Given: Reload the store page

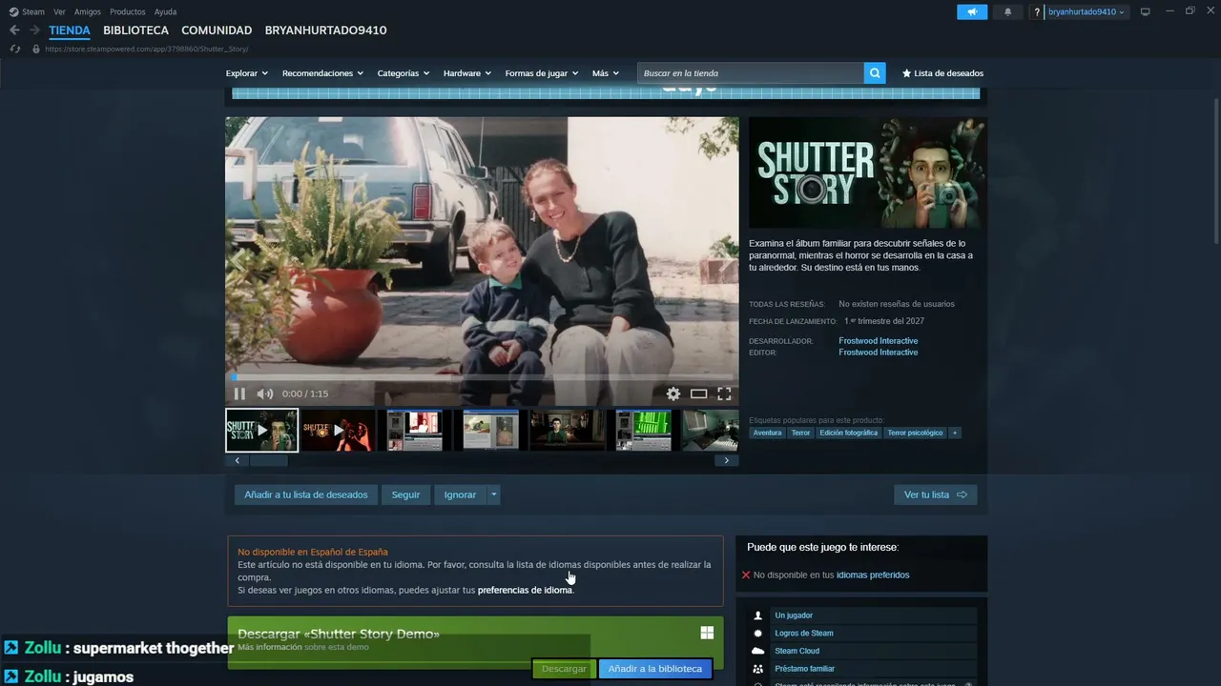Looking at the screenshot, I should tap(15, 49).
